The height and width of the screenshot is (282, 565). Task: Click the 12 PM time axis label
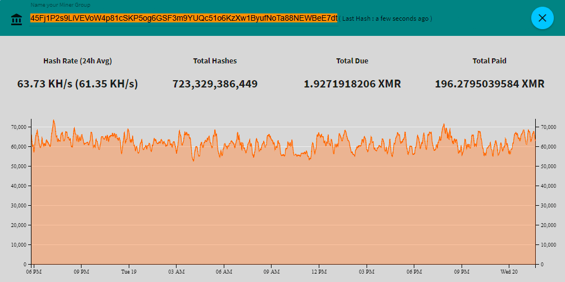tap(319, 272)
